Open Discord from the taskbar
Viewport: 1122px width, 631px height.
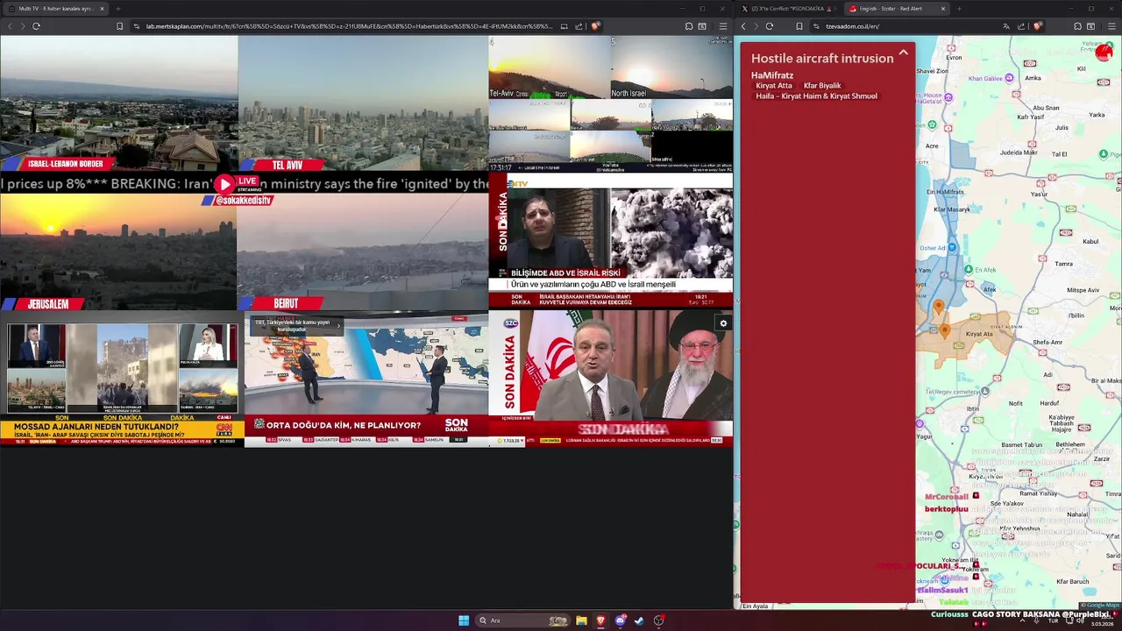621,620
